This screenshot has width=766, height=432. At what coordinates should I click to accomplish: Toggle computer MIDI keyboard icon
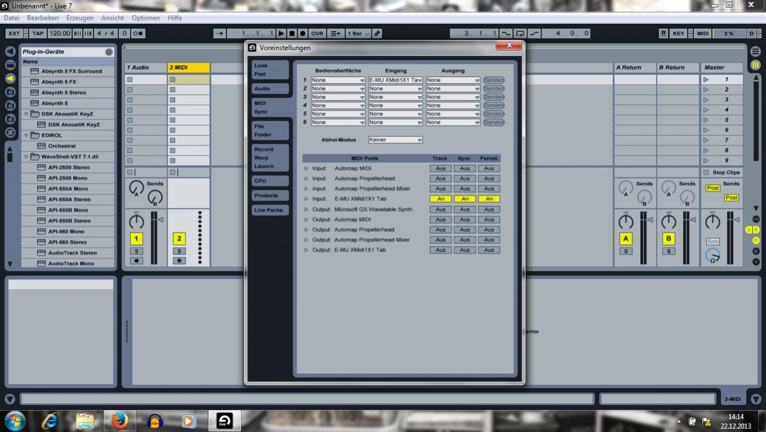point(663,33)
